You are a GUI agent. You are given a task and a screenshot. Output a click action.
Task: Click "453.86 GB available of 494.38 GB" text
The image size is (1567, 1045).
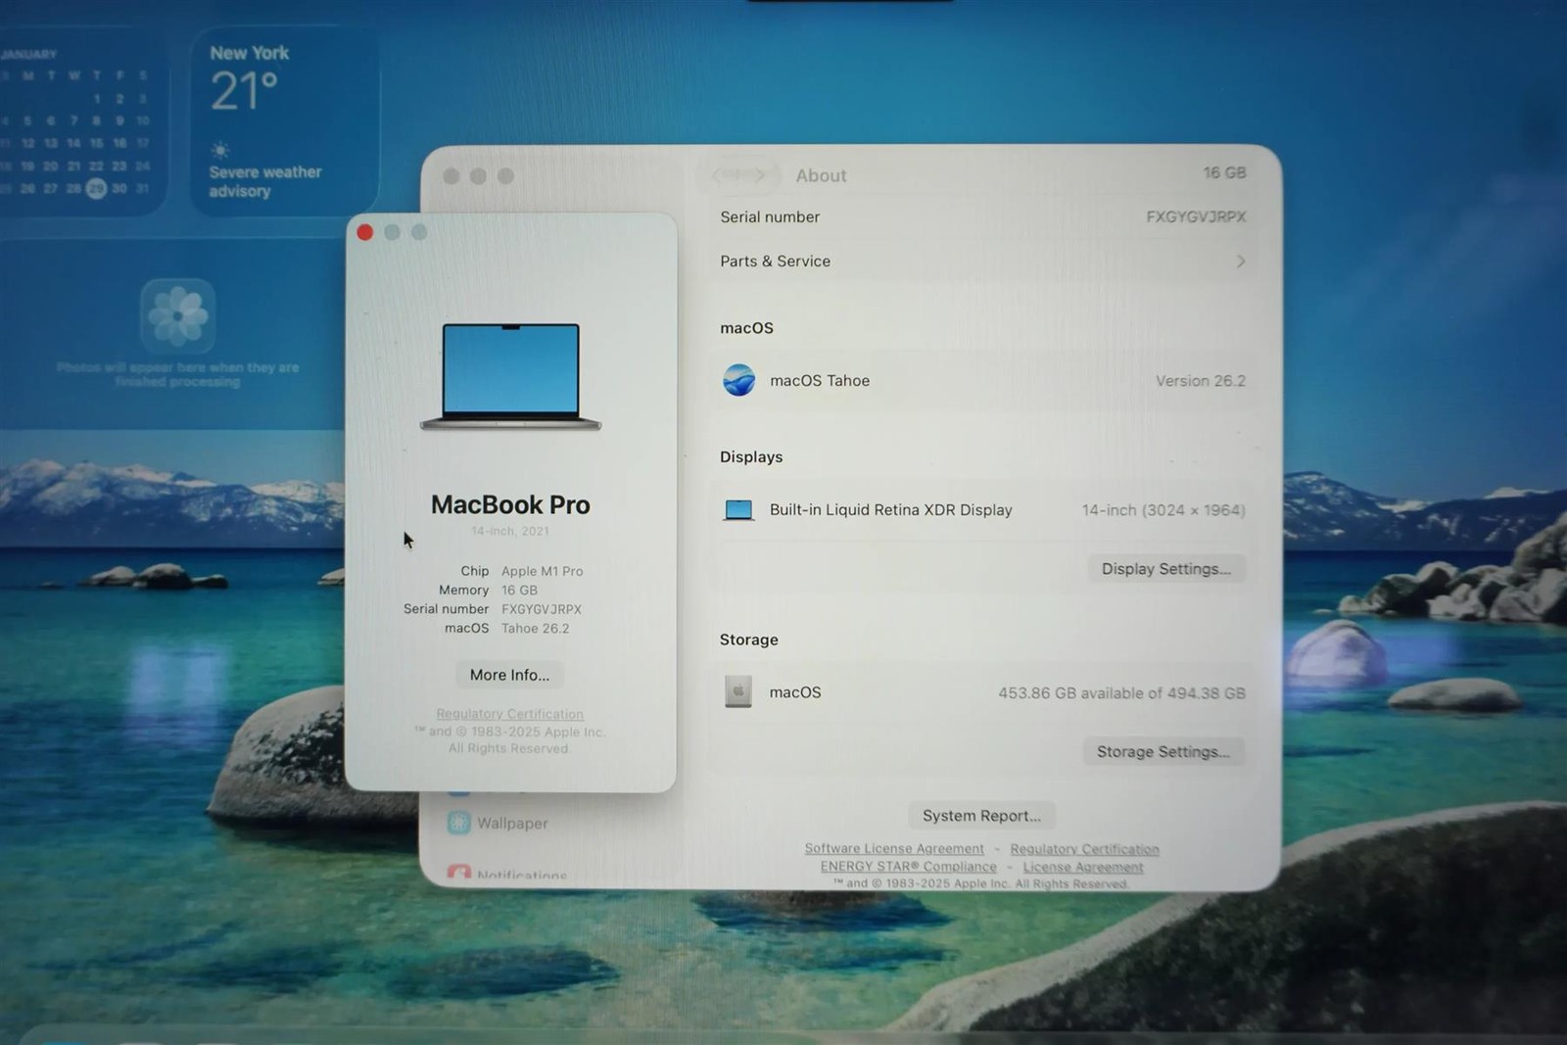tap(1121, 693)
